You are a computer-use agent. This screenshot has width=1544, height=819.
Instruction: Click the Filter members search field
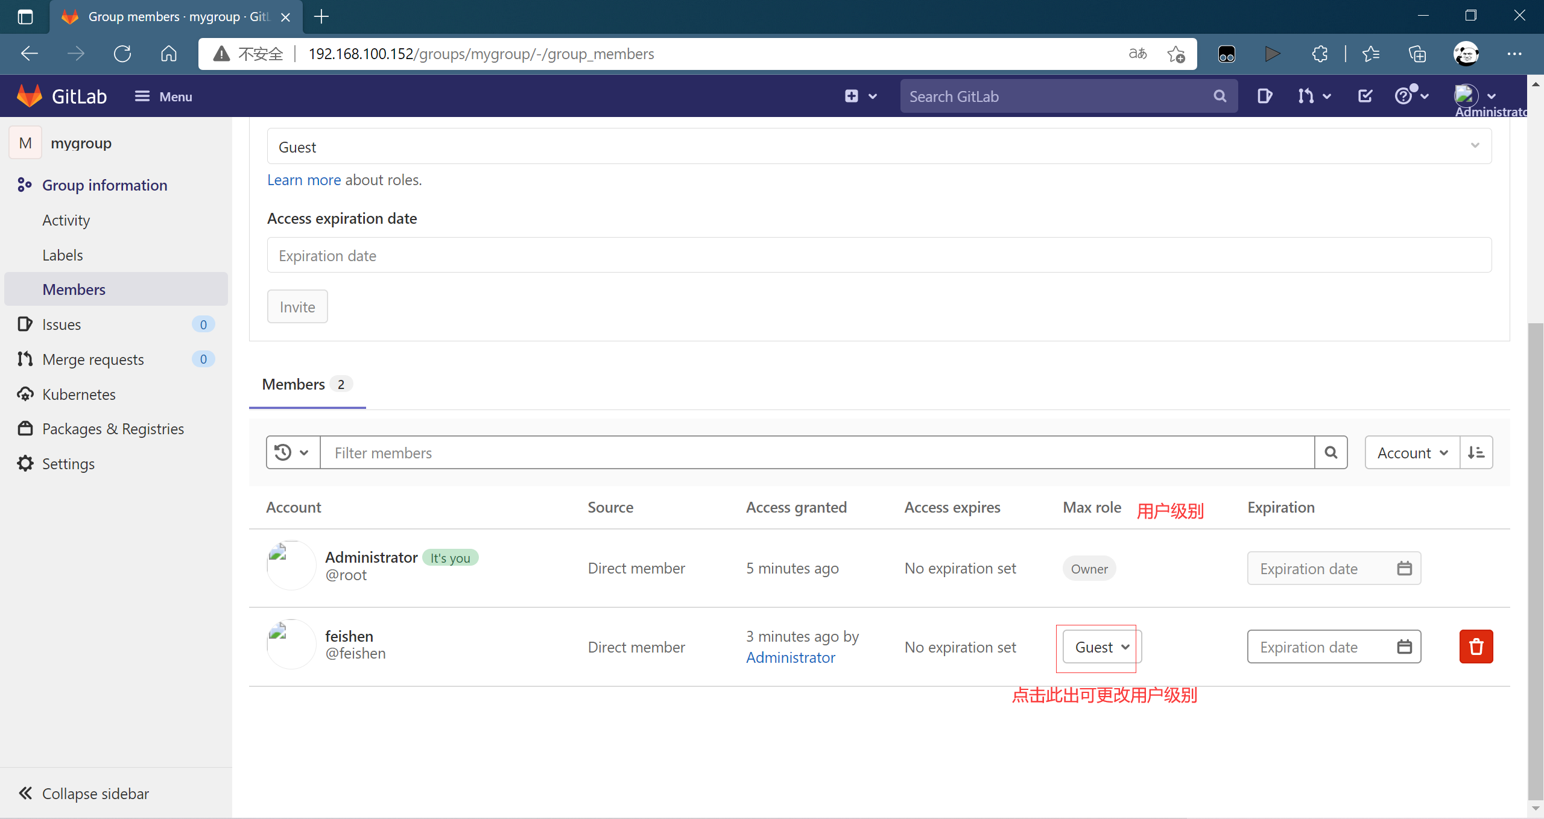(x=817, y=452)
